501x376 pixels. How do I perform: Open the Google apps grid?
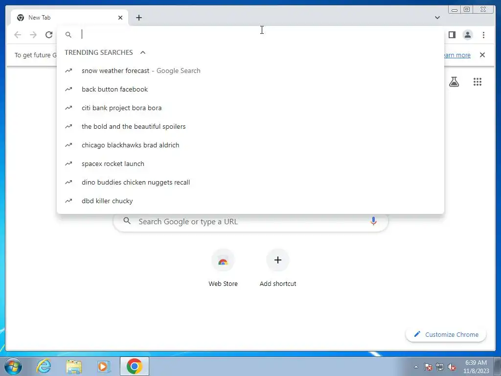coord(477,82)
